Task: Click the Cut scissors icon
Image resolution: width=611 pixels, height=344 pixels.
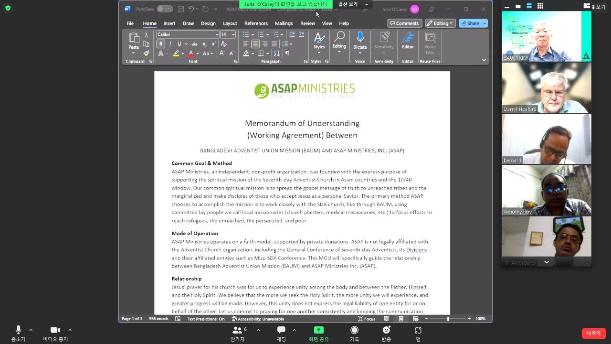Action: click(146, 35)
